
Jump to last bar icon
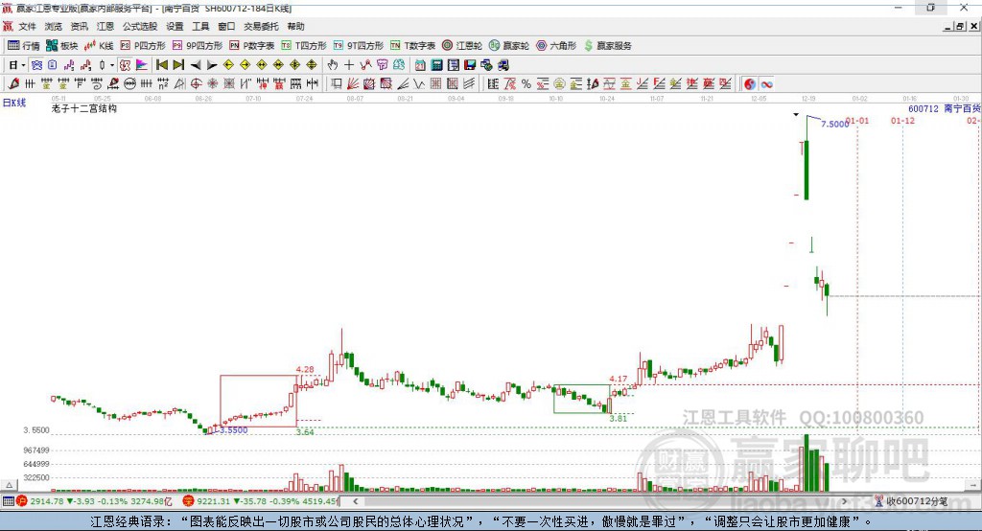(x=178, y=65)
